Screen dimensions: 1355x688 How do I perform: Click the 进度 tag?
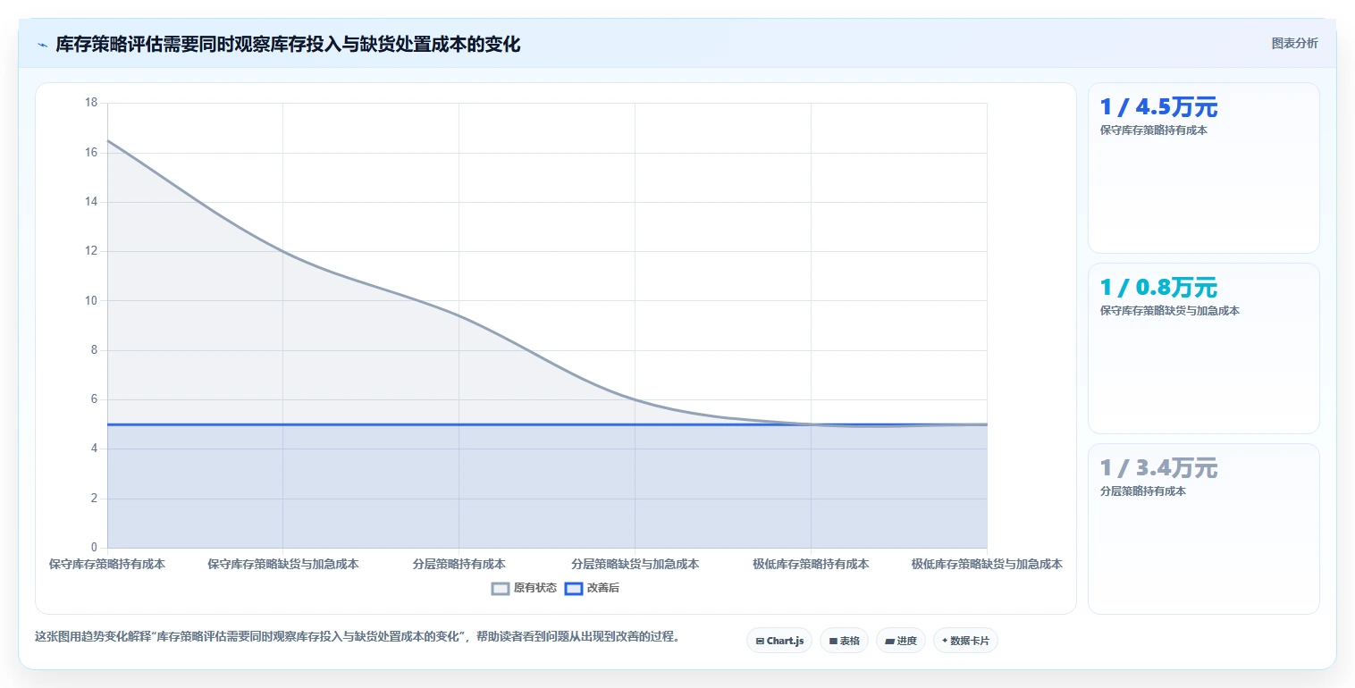point(901,641)
